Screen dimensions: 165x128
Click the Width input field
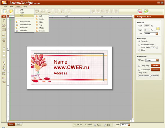(147, 26)
